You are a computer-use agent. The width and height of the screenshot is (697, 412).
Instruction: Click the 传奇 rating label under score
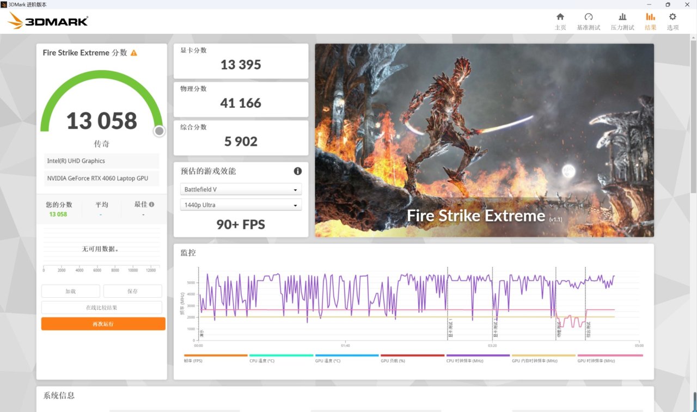tap(101, 144)
